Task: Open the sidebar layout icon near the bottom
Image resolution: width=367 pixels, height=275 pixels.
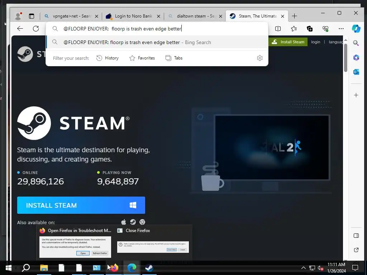Action: click(356, 236)
